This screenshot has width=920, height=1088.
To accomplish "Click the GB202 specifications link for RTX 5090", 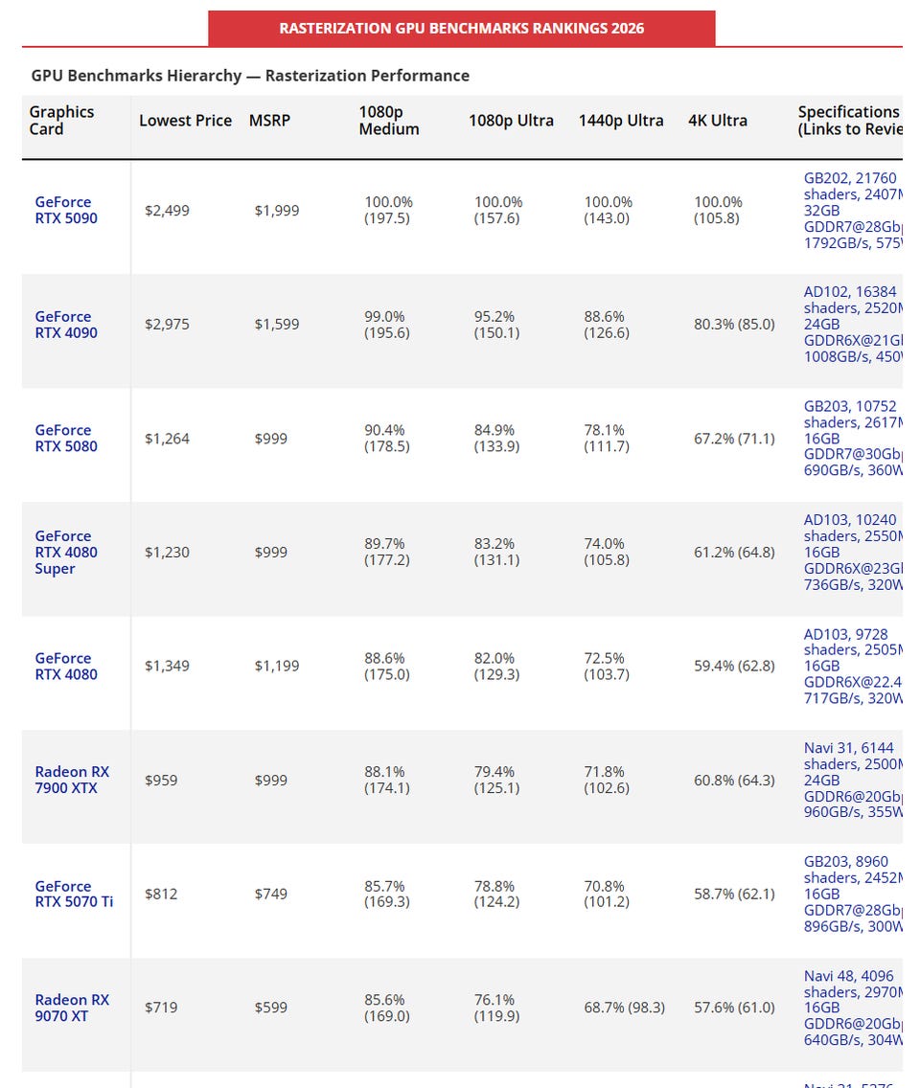I will tap(853, 211).
